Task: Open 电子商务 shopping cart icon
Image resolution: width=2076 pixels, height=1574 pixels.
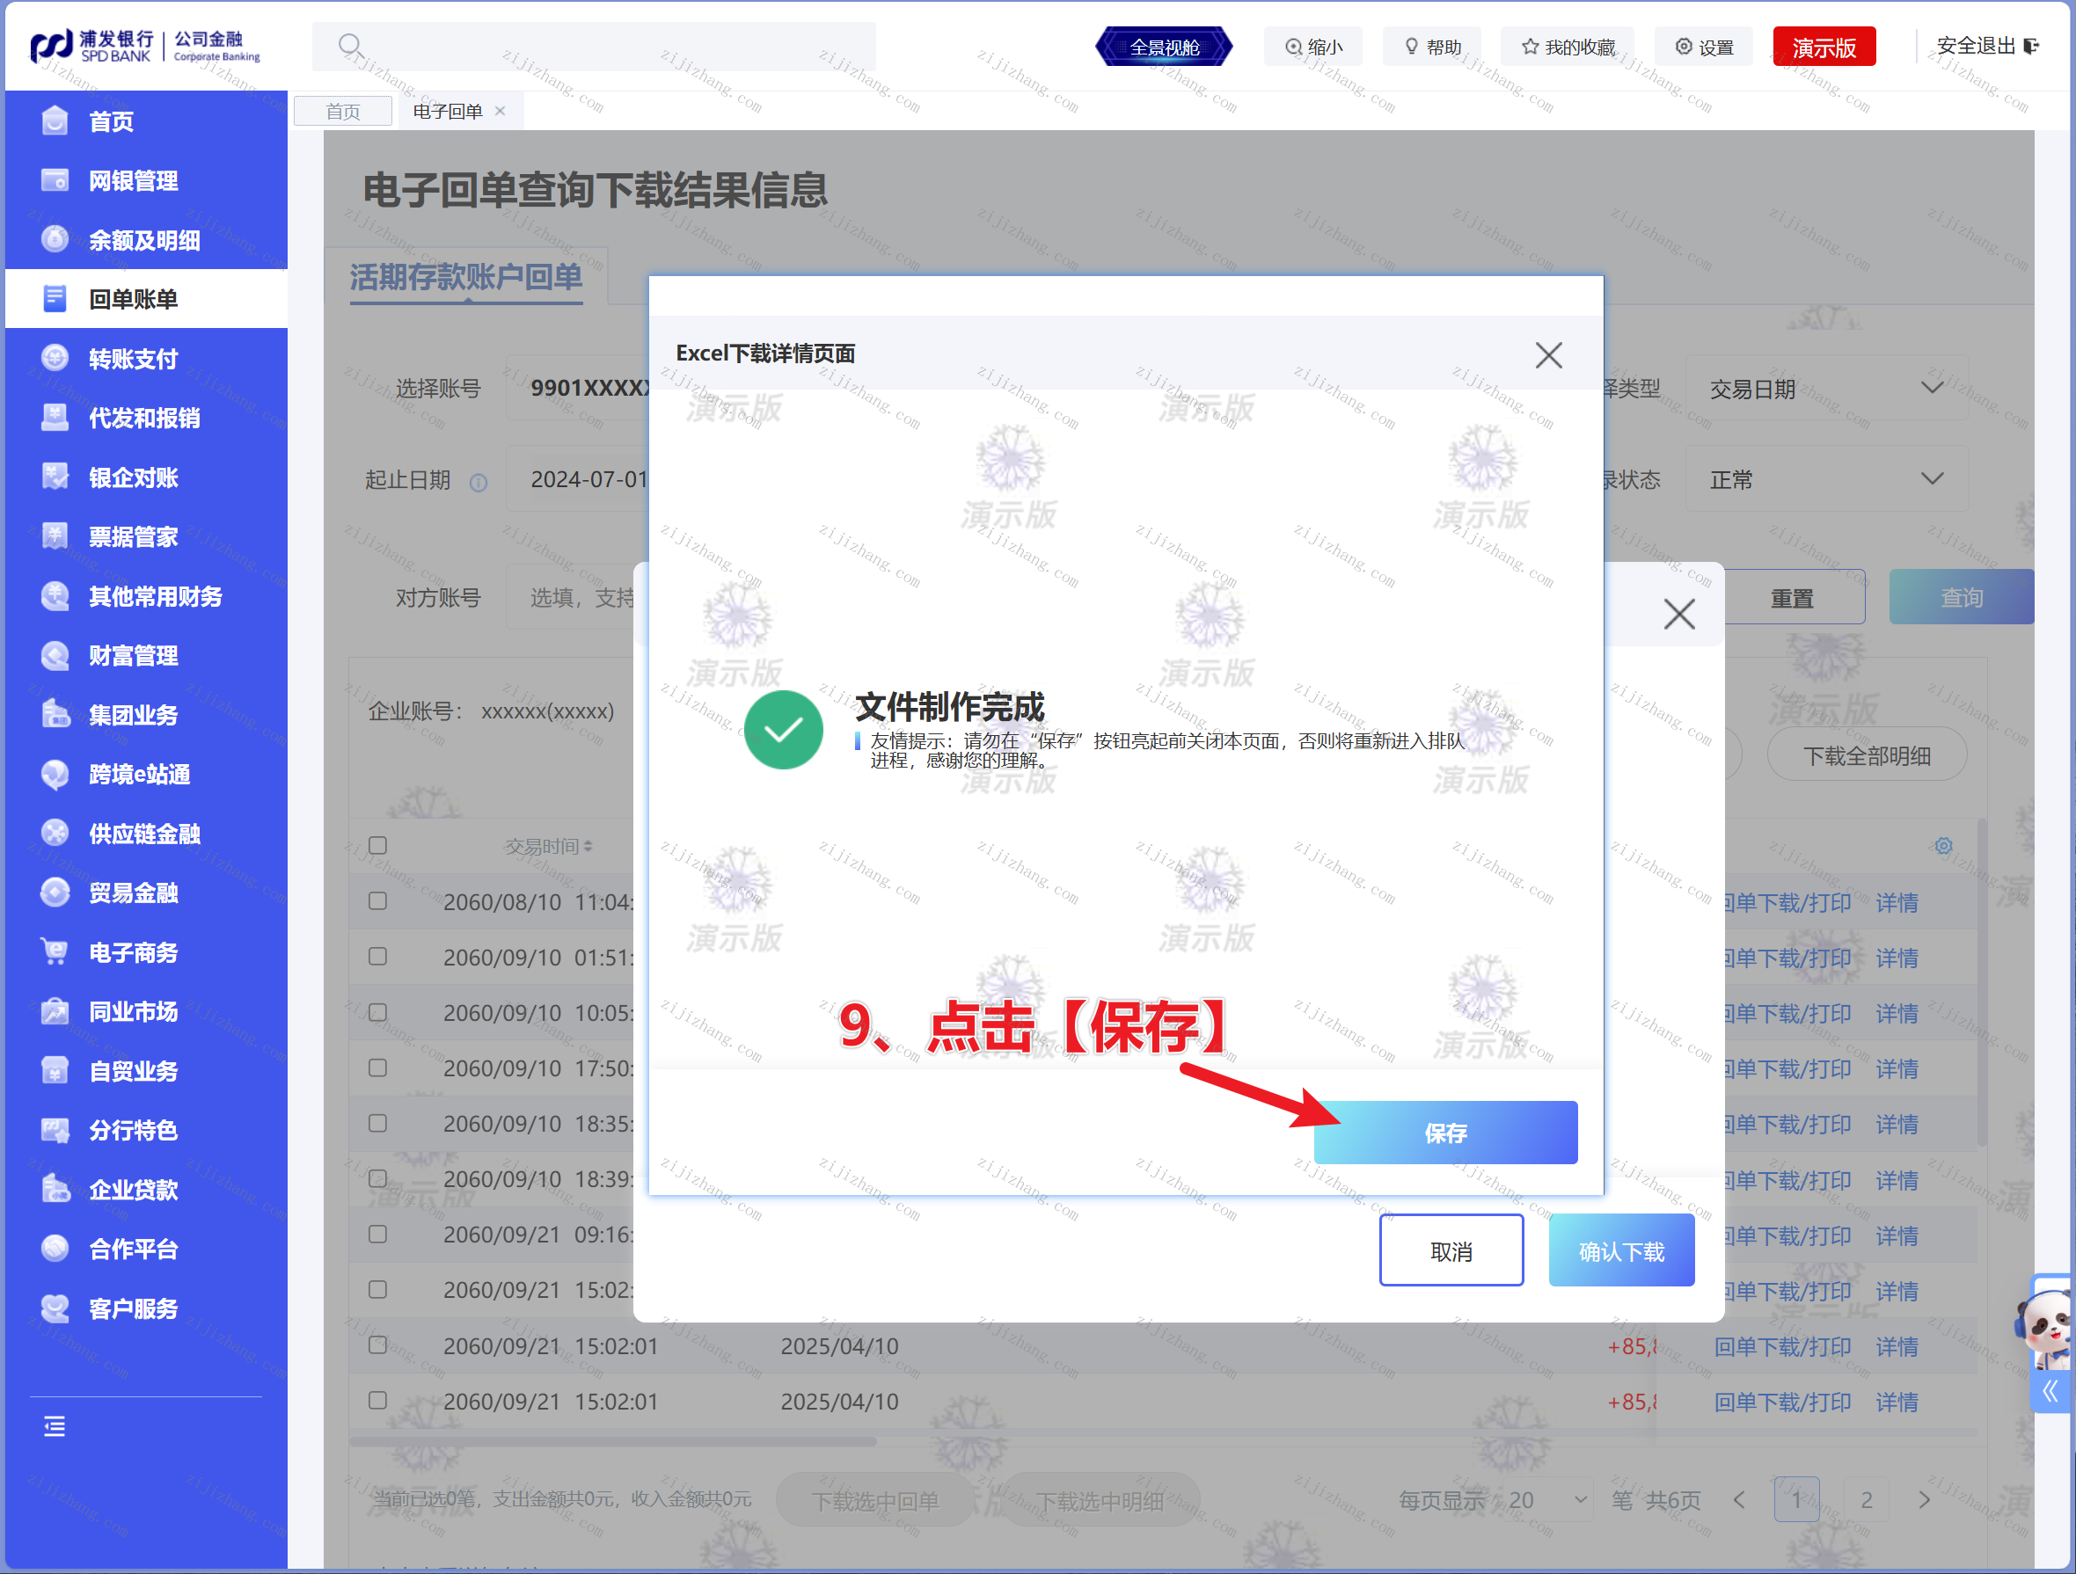Action: point(55,952)
